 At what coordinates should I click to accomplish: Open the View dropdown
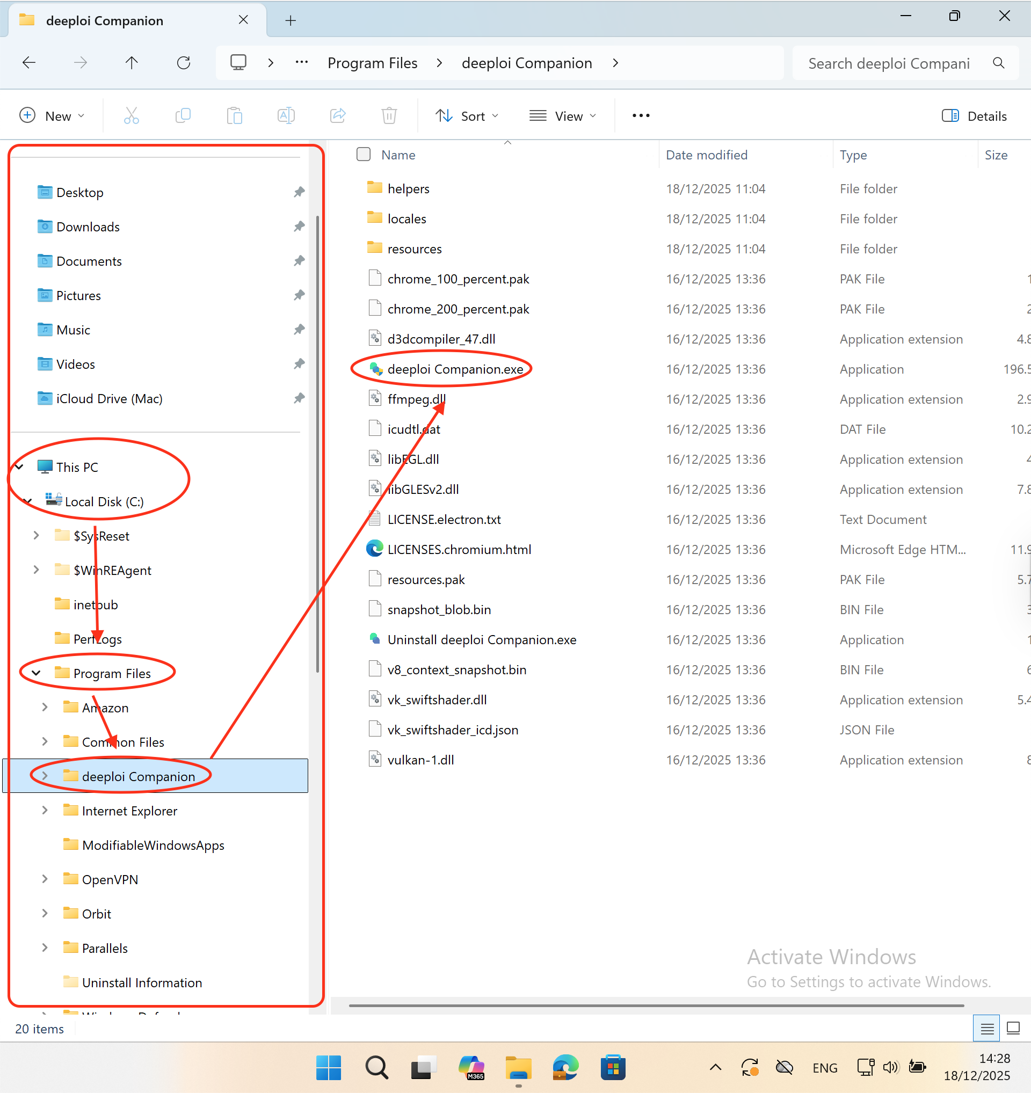pos(563,116)
